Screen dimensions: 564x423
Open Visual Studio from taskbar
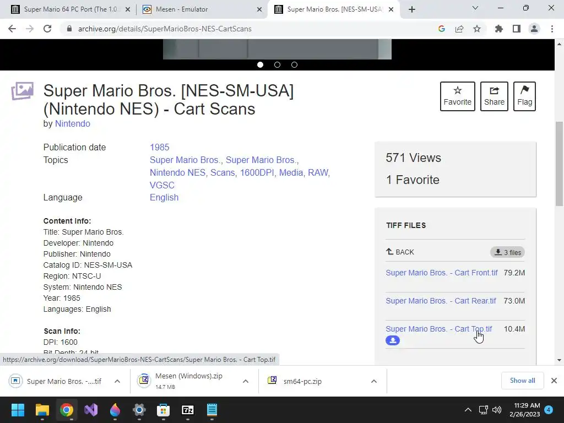91,410
